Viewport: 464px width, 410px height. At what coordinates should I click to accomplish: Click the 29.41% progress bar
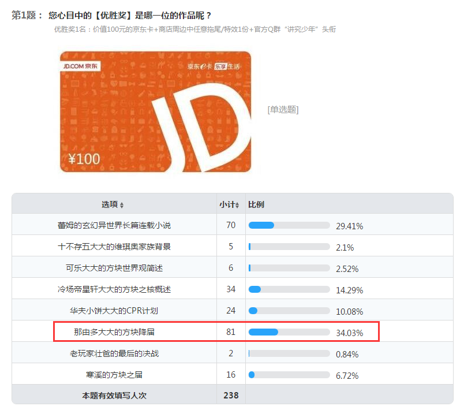(289, 225)
